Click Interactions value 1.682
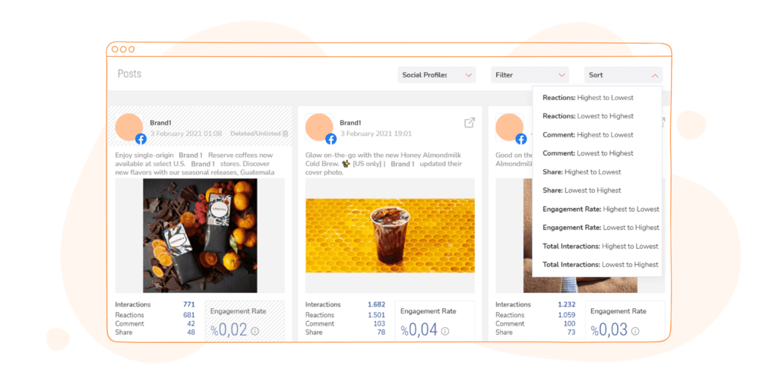This screenshot has height=384, width=778. 377,305
